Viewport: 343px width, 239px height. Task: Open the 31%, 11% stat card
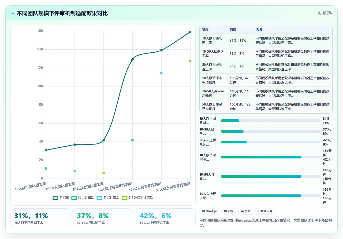40,218
